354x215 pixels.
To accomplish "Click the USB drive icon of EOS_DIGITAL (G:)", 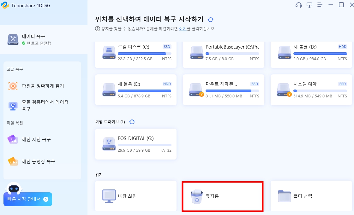I will coord(109,144).
